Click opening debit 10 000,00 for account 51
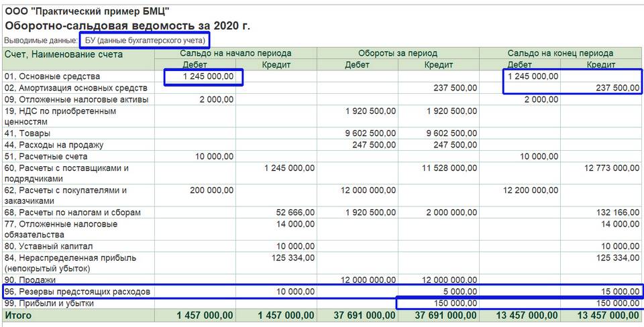Viewport: 644px width, 327px height. [214, 156]
